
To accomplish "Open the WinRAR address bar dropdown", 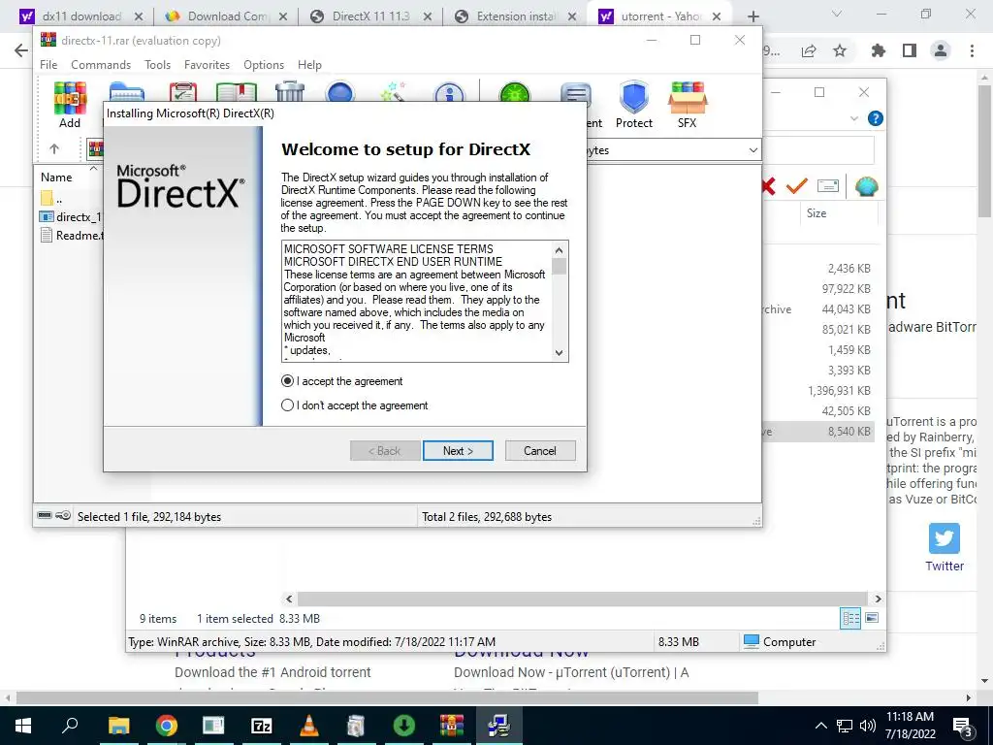I will (753, 150).
